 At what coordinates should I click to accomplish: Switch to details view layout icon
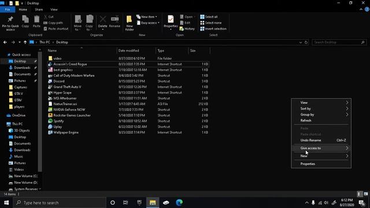(359, 194)
